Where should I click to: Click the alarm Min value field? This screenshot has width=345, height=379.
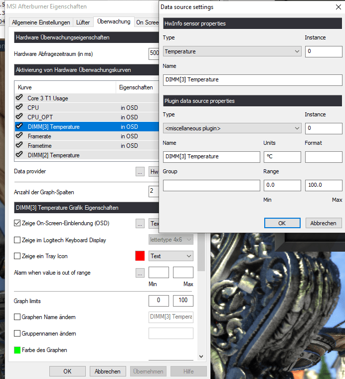click(x=159, y=273)
